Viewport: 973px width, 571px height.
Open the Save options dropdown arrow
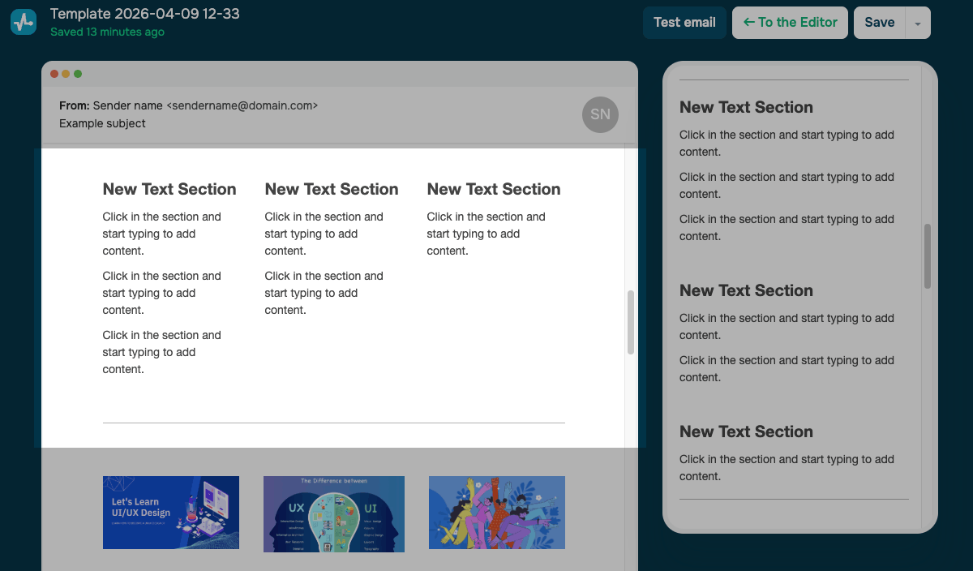point(917,24)
